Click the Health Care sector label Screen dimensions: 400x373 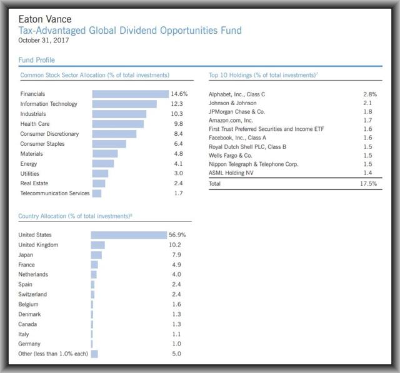(35, 124)
